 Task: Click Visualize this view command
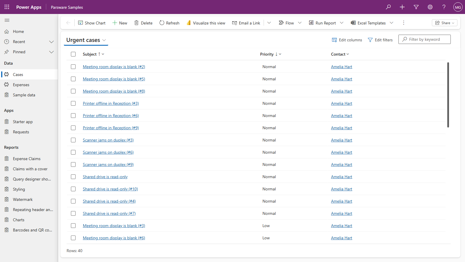coord(206,23)
